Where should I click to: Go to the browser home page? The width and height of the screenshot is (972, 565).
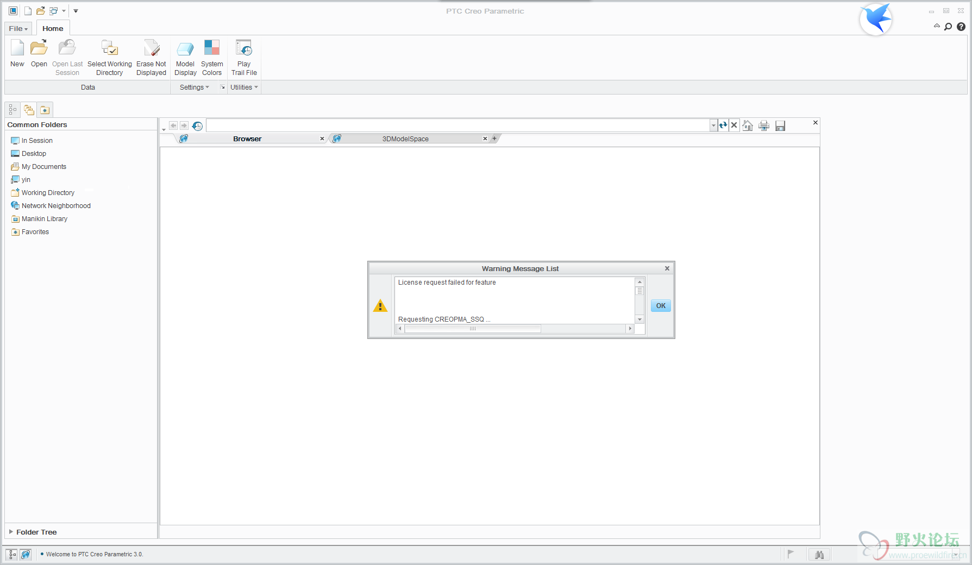748,126
